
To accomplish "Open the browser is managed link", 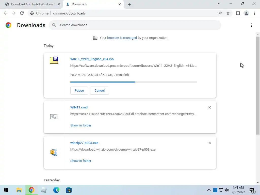I will pos(122,38).
